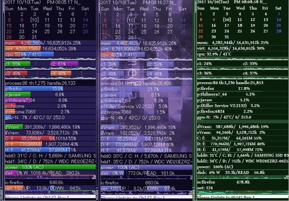Click date 31 in the left panel calendar
Image resolution: width=289 pixels, height=201 pixels.
click(34, 37)
